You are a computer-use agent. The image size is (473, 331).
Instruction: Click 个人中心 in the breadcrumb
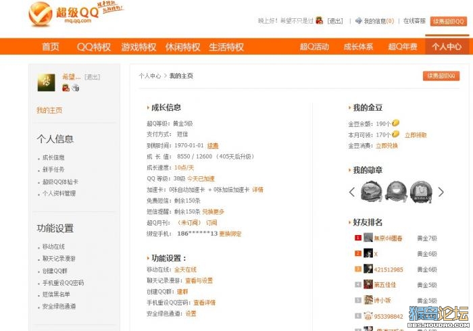click(x=150, y=76)
